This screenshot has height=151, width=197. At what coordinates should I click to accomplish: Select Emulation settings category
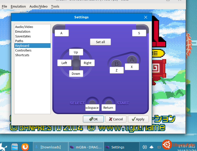32,31
